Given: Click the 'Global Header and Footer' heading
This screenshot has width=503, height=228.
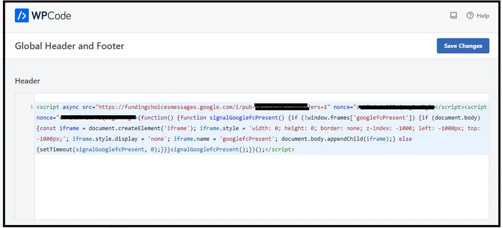Looking at the screenshot, I should click(x=70, y=46).
